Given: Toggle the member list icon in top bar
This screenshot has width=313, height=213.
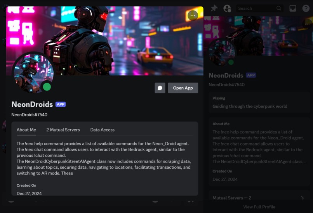Looking at the screenshot, I should pyautogui.click(x=227, y=9).
